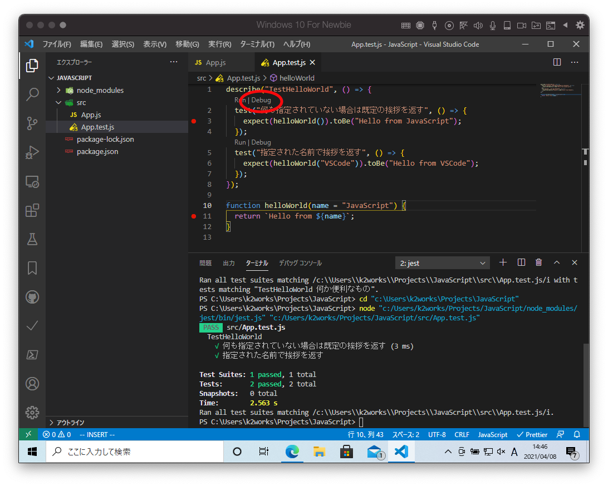Switch to the App.js editor tab
The height and width of the screenshot is (486, 608).
pyautogui.click(x=215, y=62)
